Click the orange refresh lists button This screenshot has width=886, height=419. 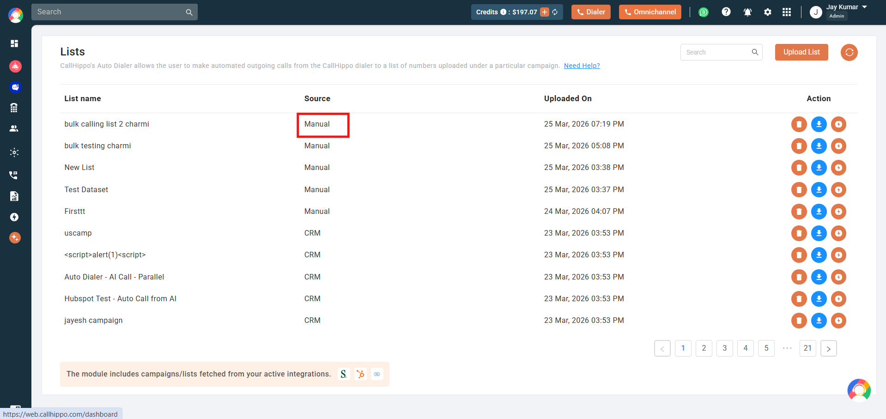[849, 52]
